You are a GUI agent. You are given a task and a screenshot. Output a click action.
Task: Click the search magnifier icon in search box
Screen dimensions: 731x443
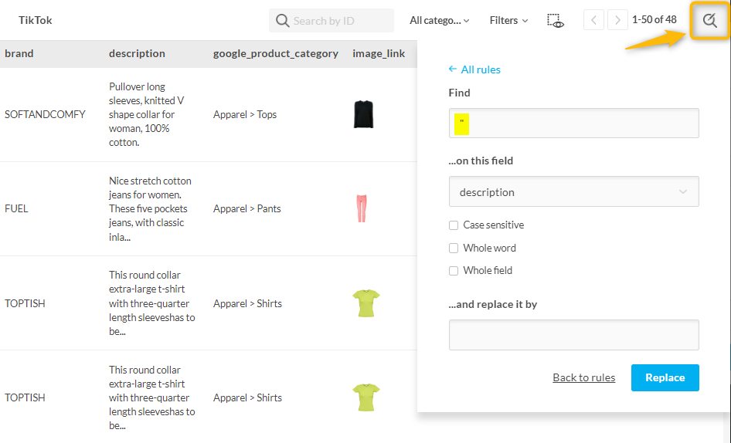point(283,21)
